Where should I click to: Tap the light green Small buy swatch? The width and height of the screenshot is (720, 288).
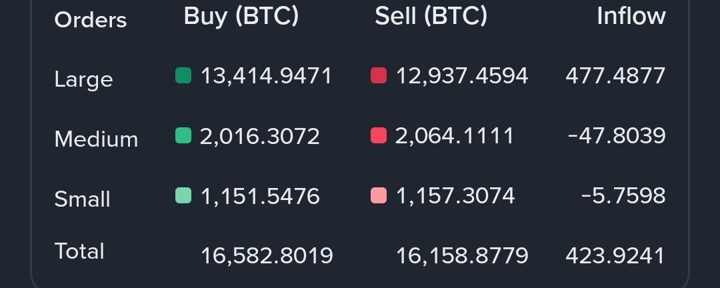(x=183, y=195)
